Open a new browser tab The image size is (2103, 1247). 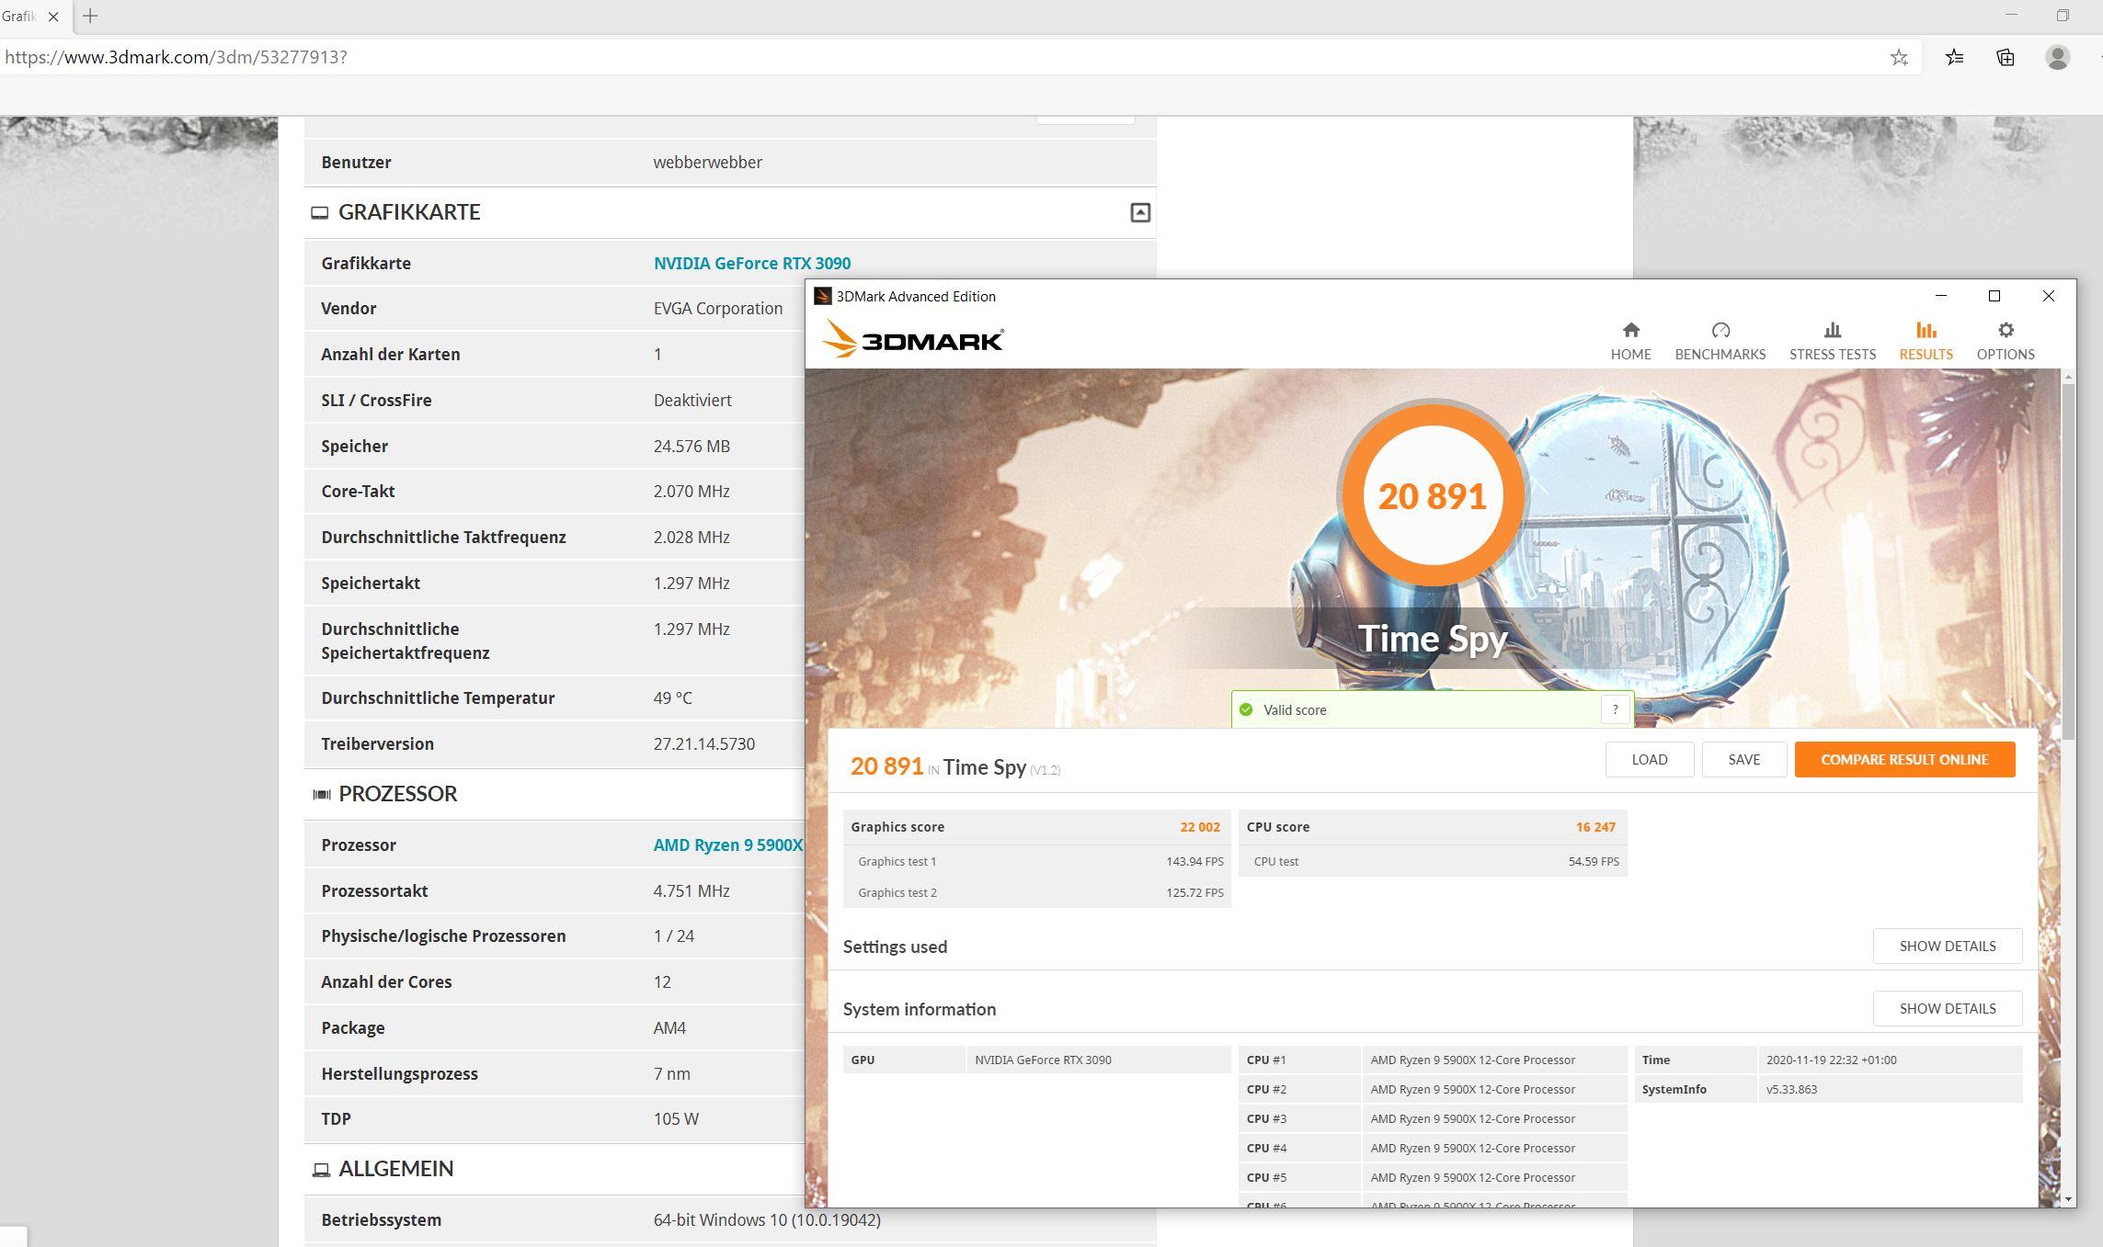click(90, 17)
